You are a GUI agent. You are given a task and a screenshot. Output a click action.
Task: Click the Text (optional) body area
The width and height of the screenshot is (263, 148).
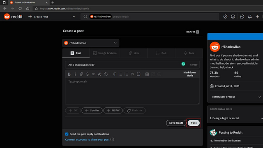point(132,91)
